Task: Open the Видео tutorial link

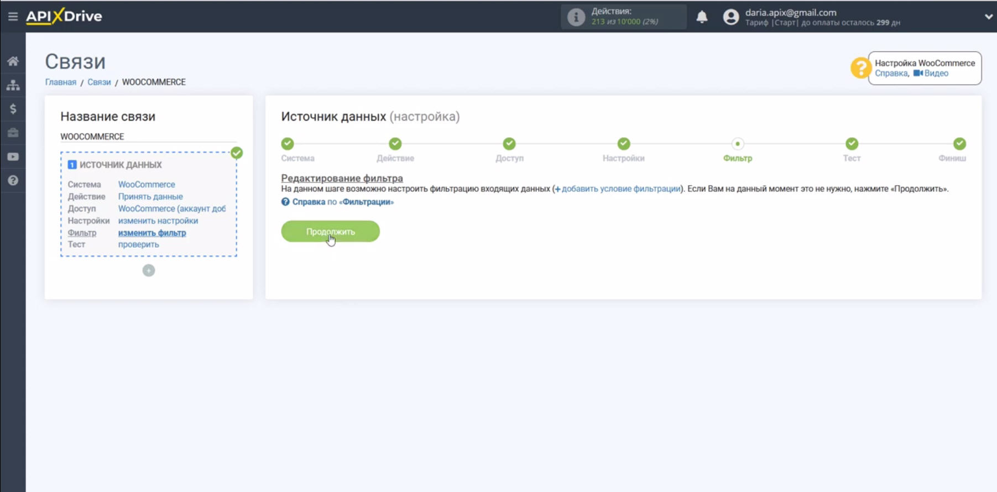Action: pos(931,73)
